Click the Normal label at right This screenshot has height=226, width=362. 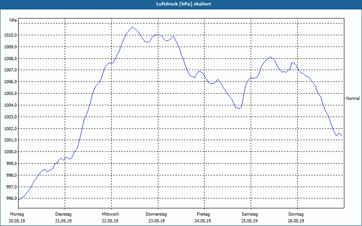tap(353, 99)
